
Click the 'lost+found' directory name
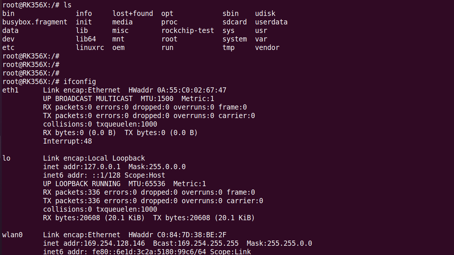(x=133, y=13)
